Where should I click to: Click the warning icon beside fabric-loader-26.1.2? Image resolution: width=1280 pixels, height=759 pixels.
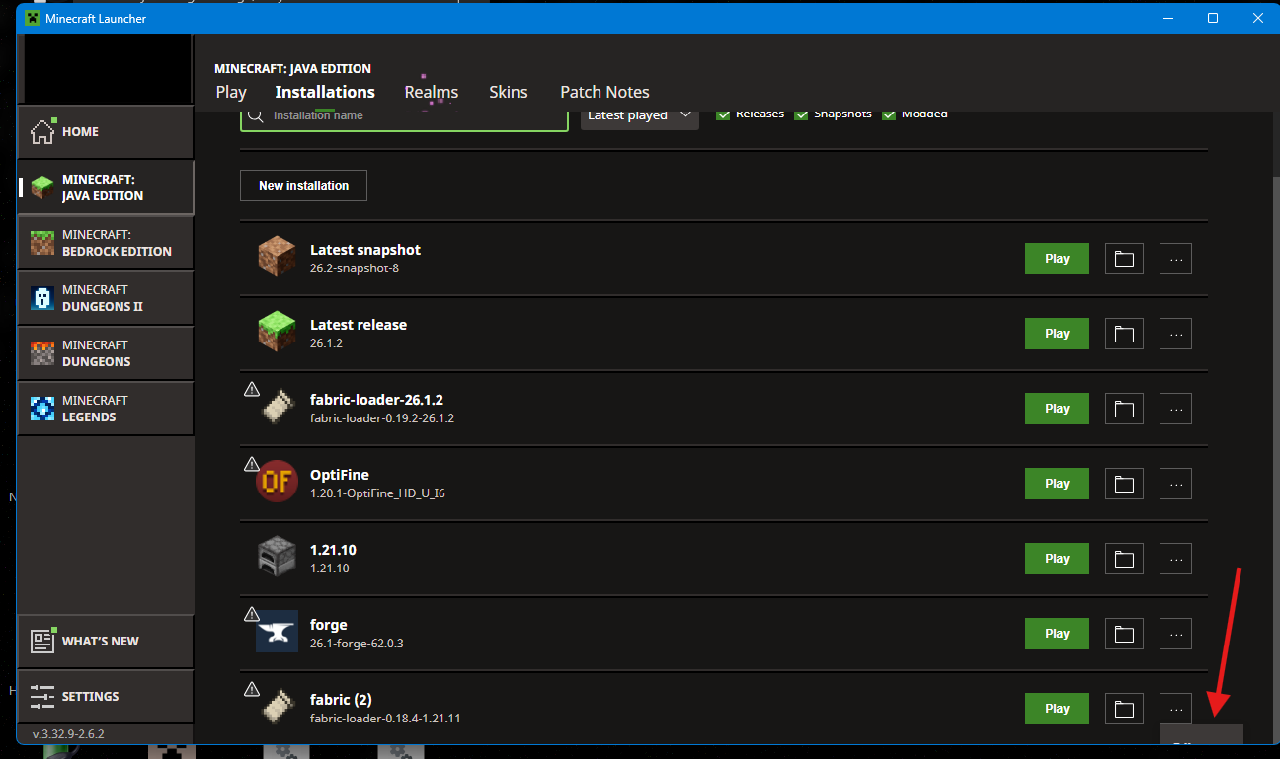pyautogui.click(x=251, y=389)
